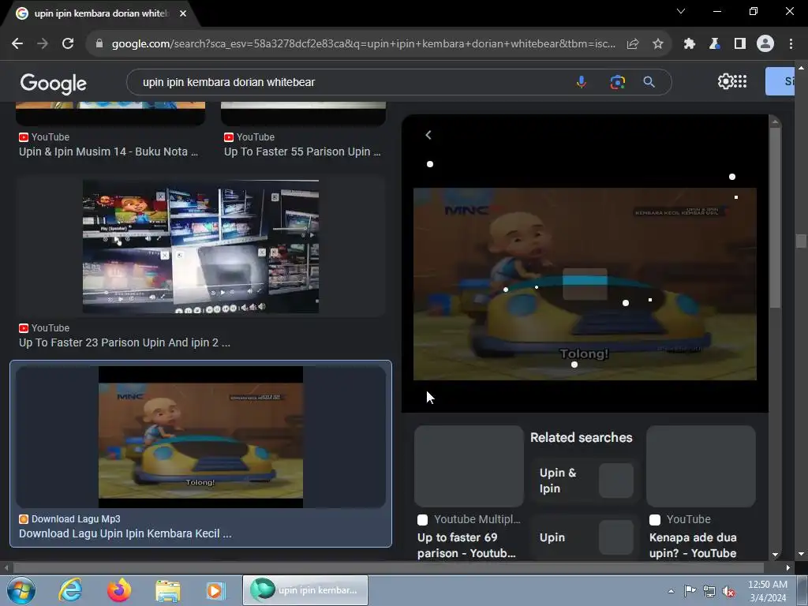
Task: Open Google apps grid
Action: [x=740, y=81]
